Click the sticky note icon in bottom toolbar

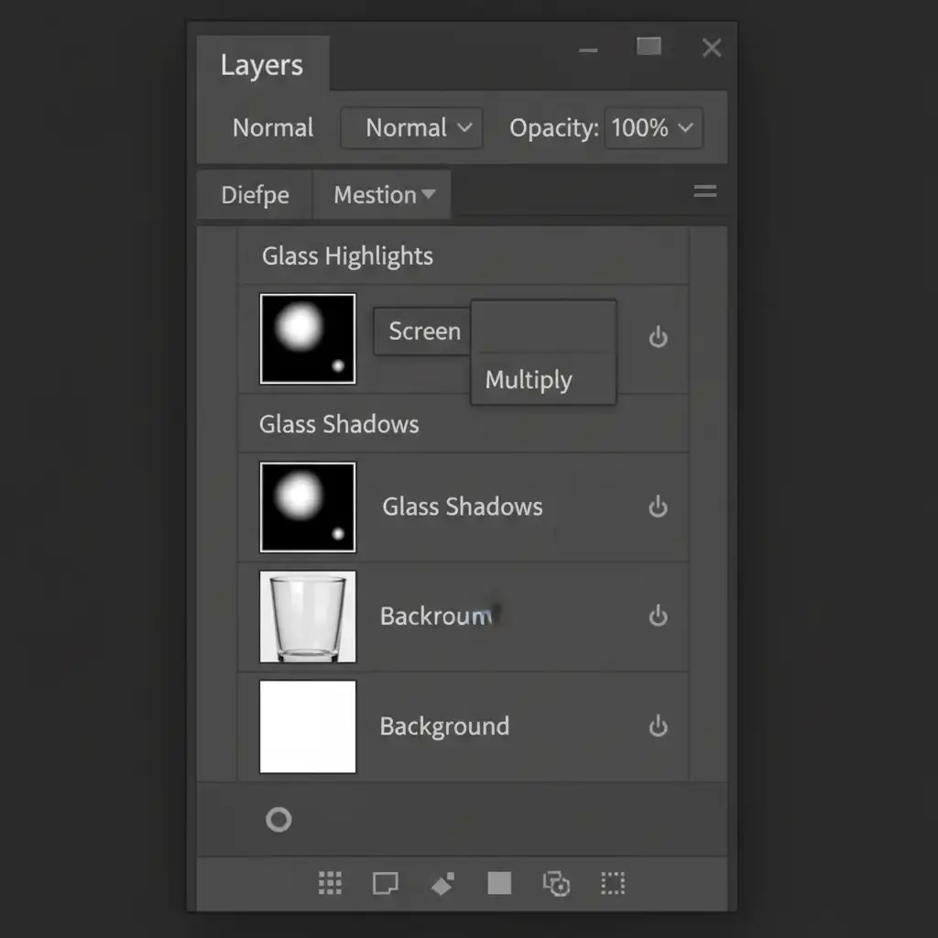point(386,883)
